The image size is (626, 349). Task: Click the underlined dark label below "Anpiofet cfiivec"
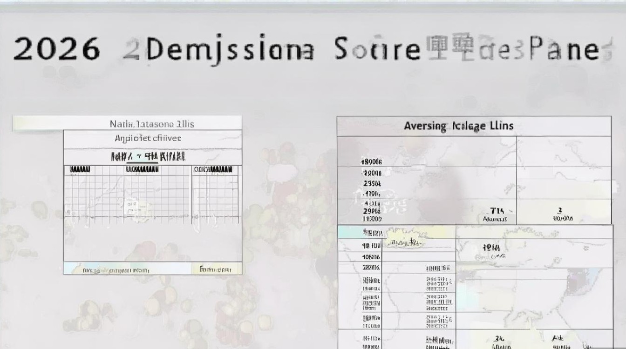[148, 156]
